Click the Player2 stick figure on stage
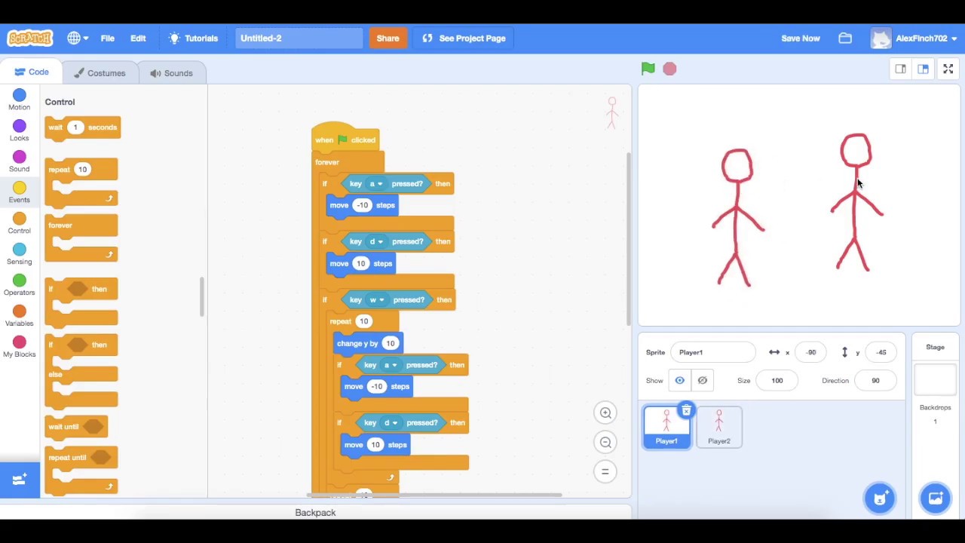The height and width of the screenshot is (543, 965). click(856, 202)
